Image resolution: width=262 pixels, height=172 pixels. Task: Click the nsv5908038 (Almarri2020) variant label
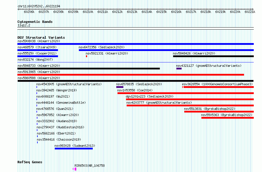(39, 41)
